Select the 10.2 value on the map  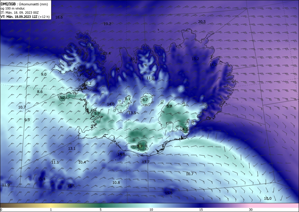(x=88, y=83)
